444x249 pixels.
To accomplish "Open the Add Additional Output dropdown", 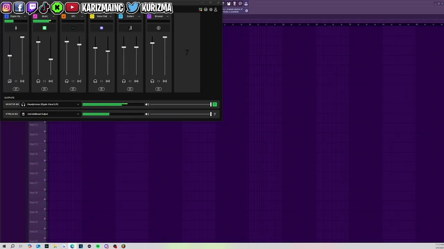I will [51, 114].
